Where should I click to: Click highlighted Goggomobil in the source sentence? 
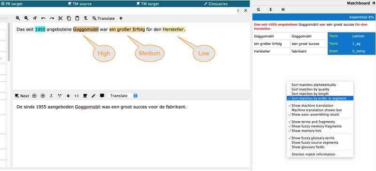tap(86, 29)
